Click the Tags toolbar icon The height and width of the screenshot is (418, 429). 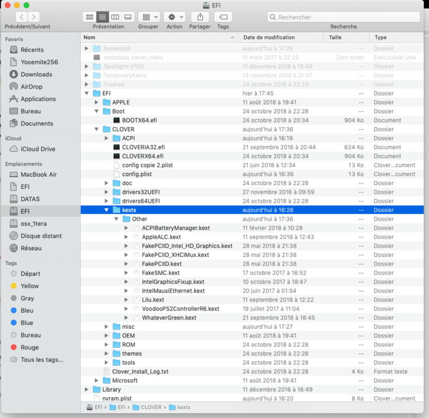click(x=223, y=17)
